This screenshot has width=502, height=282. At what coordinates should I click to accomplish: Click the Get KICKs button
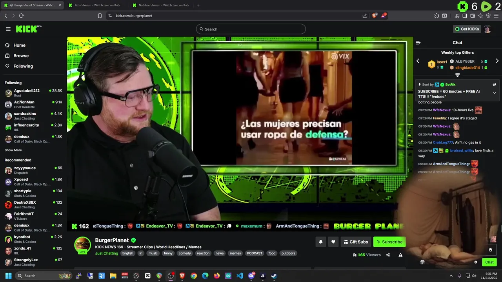(x=467, y=29)
